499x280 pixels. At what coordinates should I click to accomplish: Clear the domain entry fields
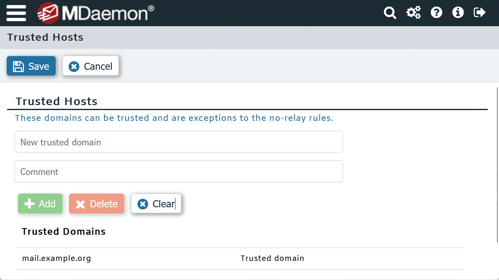[156, 203]
